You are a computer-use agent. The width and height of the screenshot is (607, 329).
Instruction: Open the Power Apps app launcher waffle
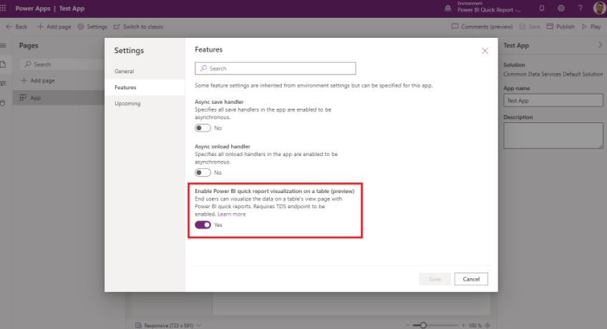(x=6, y=9)
